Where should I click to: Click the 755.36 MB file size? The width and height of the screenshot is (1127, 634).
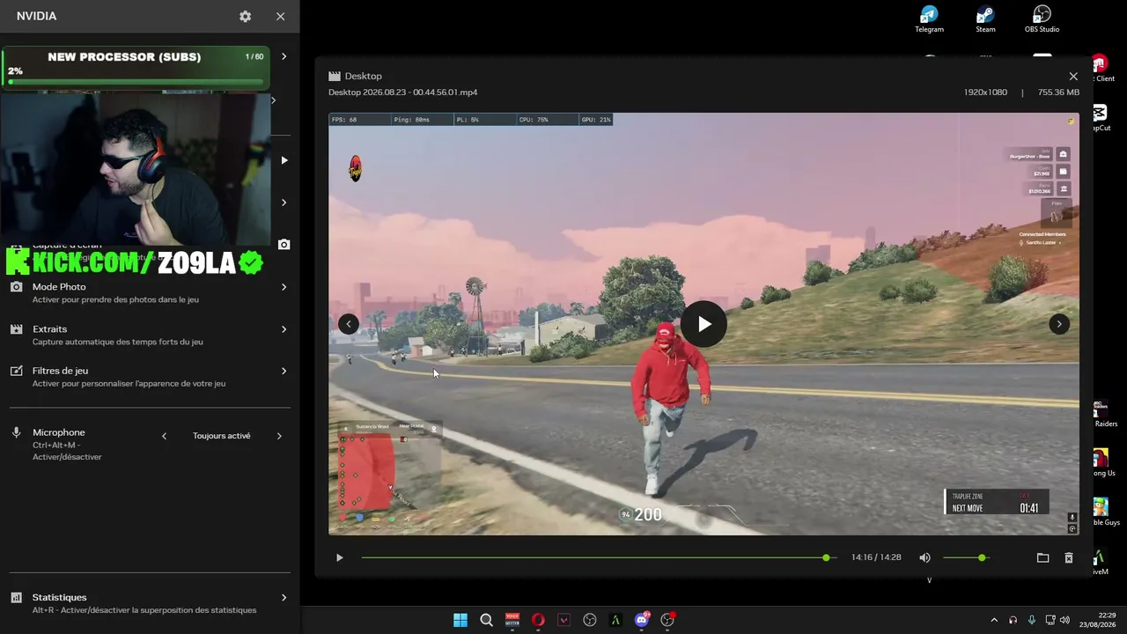coord(1058,92)
